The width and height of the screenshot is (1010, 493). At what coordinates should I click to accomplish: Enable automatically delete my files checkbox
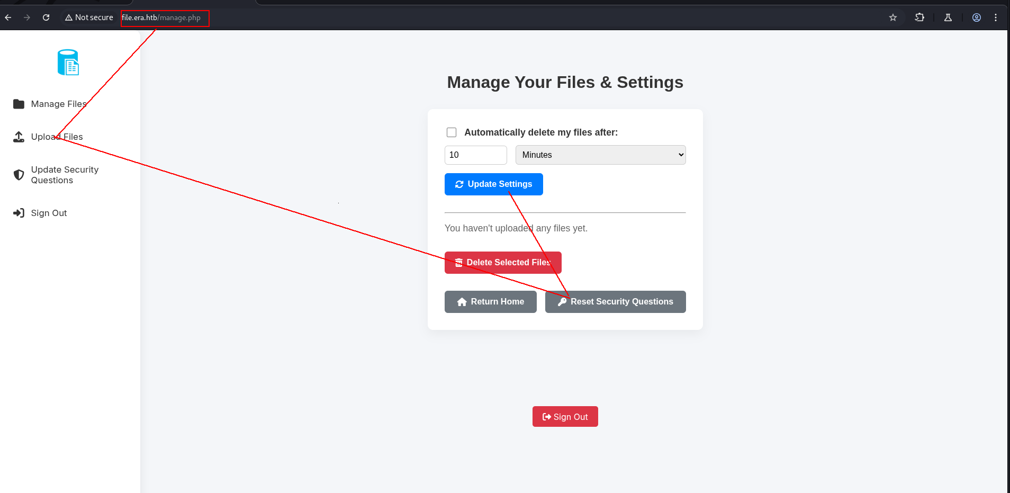(452, 132)
